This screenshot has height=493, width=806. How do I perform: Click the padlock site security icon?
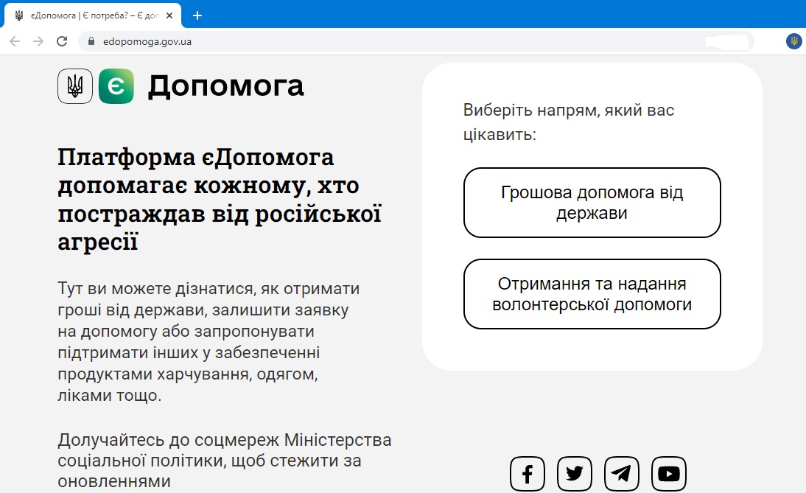click(x=91, y=42)
